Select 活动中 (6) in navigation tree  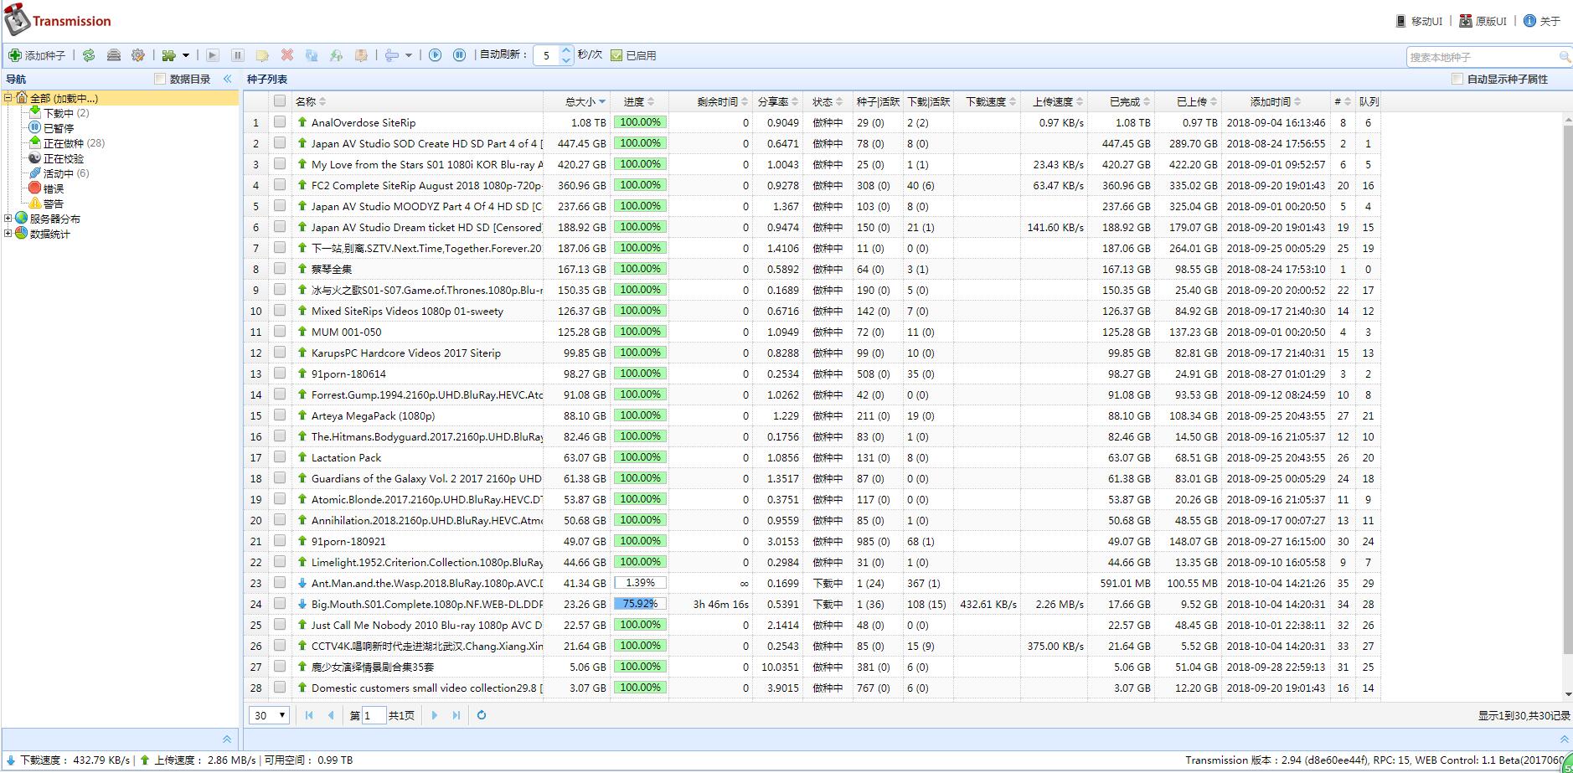click(x=66, y=173)
